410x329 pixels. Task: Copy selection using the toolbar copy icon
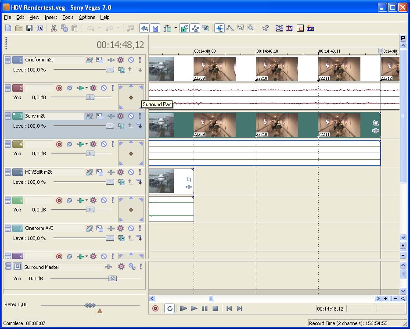64,28
